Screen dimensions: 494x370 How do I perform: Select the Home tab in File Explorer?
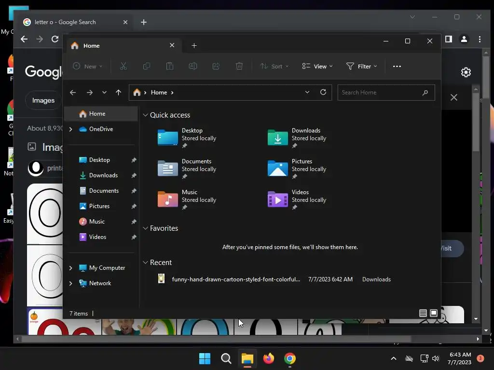(x=123, y=46)
